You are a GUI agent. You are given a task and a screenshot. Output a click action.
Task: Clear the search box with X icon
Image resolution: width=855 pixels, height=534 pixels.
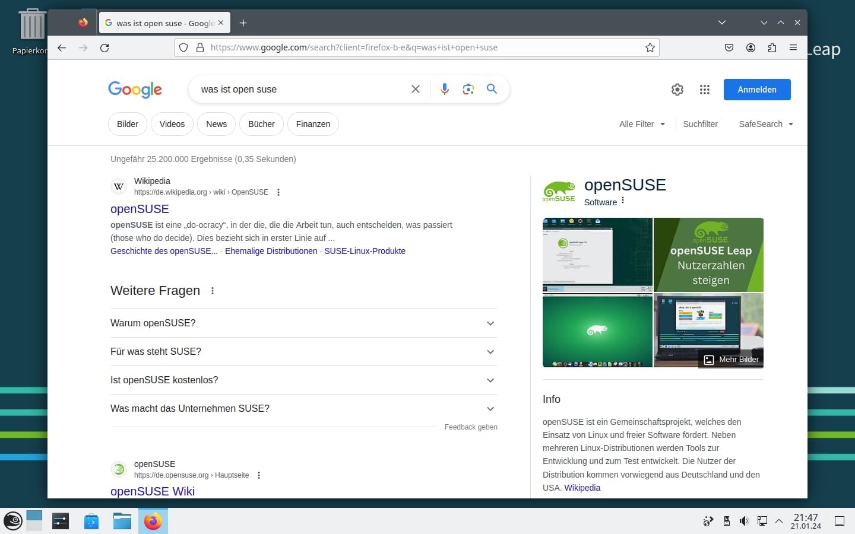(x=416, y=89)
